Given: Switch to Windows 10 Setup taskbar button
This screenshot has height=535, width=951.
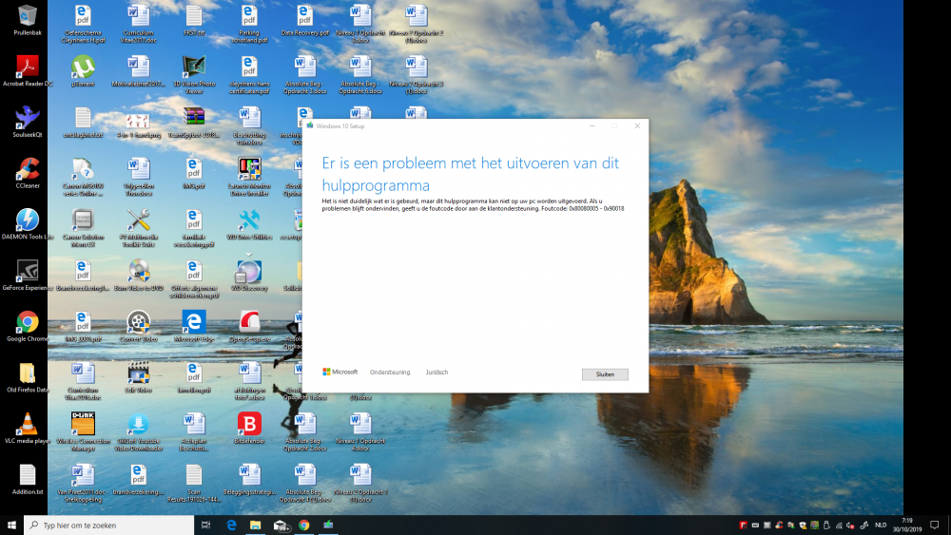Looking at the screenshot, I should pos(328,525).
